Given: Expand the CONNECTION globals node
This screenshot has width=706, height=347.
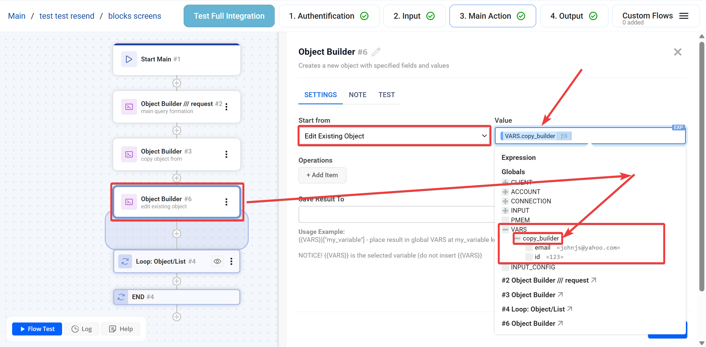Looking at the screenshot, I should [x=505, y=201].
